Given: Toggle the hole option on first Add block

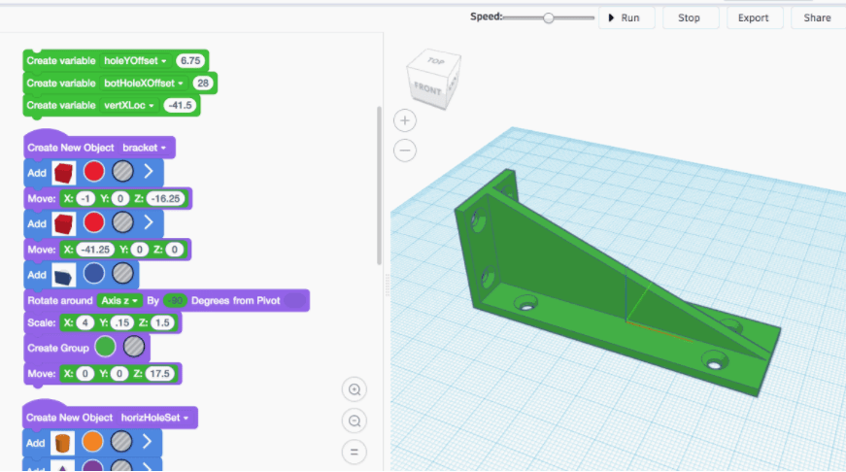Looking at the screenshot, I should pyautogui.click(x=122, y=172).
